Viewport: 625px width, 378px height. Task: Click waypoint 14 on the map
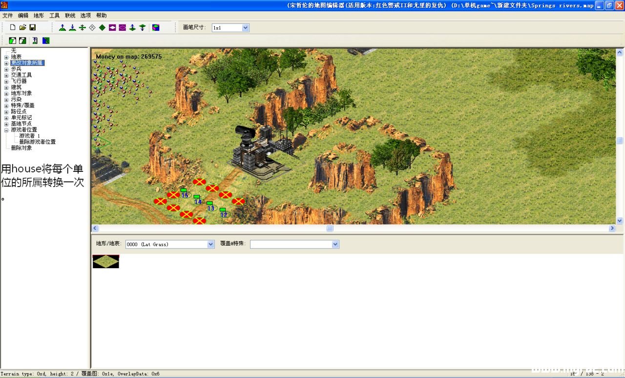click(198, 200)
